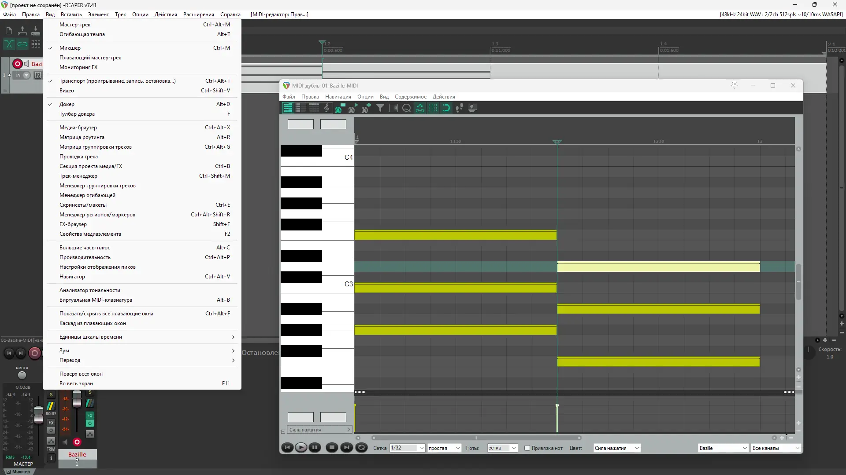Screen dimensions: 846x475
Task: Uncheck the Докер menu entry
Action: [67, 104]
